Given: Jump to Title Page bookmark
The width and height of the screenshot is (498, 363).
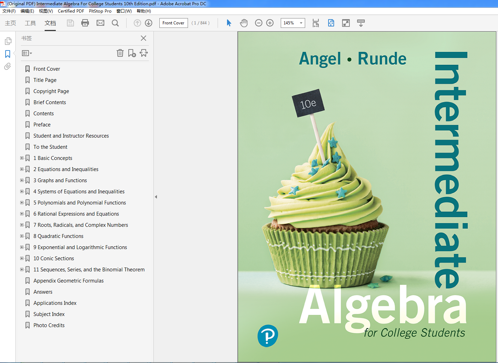Looking at the screenshot, I should click(x=45, y=80).
